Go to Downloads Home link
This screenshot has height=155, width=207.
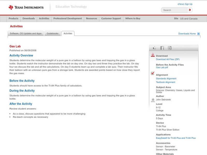coord(187,34)
